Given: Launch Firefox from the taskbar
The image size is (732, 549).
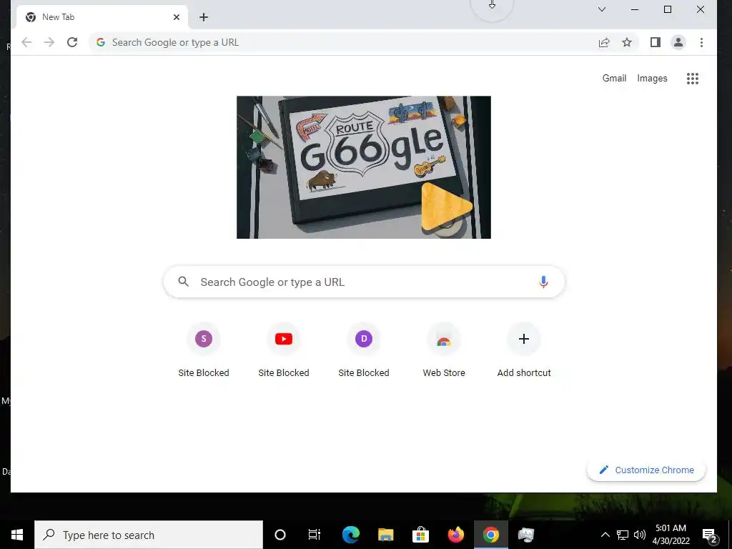Looking at the screenshot, I should tap(455, 535).
